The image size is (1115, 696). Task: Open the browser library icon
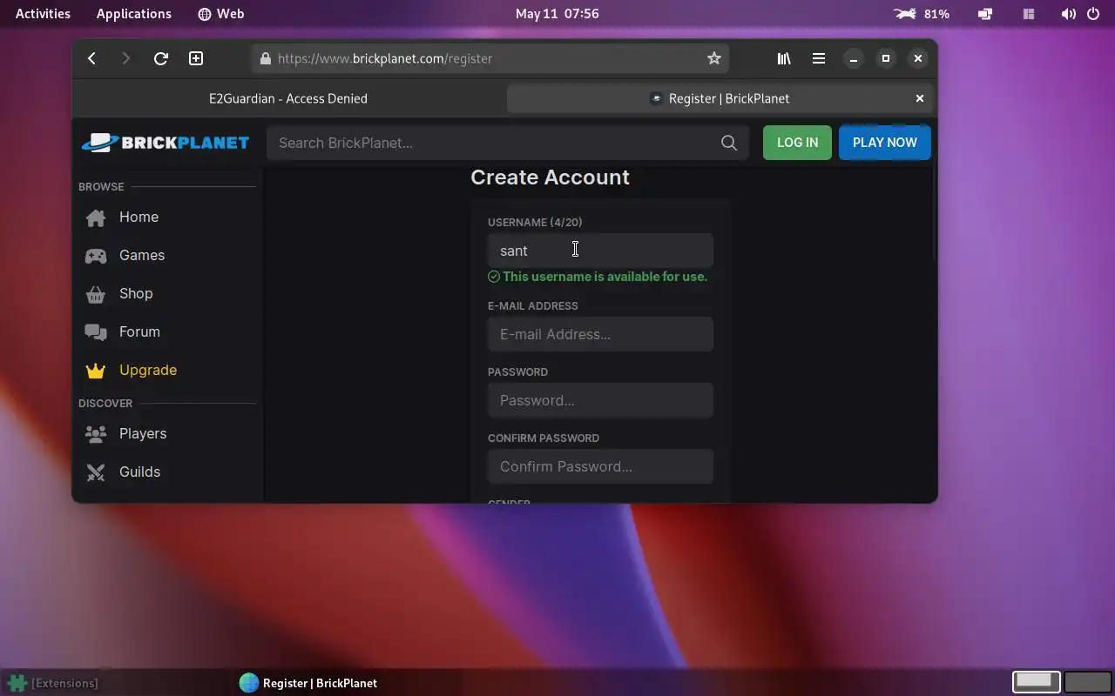point(784,58)
